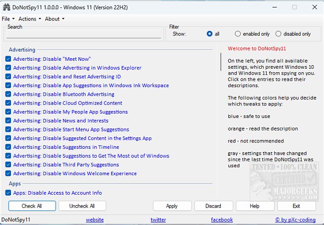Toggle Disable News and Interests checkbox
This screenshot has height=225, width=324.
[8, 120]
